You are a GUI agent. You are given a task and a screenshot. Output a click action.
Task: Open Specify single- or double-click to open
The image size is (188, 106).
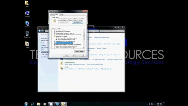click(75, 64)
